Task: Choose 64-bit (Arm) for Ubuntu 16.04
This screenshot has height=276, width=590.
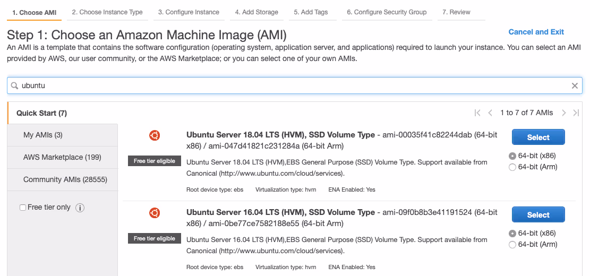Action: [x=512, y=245]
